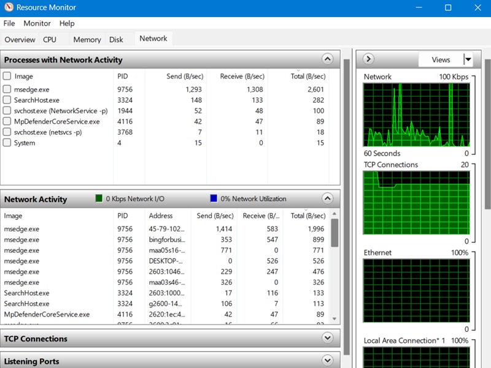
Task: Check SearchHost.exe in the process list
Action: click(x=7, y=100)
